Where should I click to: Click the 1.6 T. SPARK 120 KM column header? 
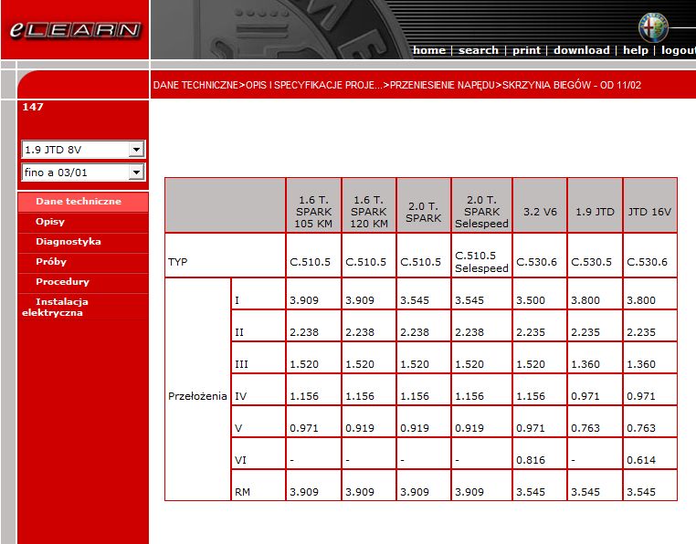[x=369, y=205]
